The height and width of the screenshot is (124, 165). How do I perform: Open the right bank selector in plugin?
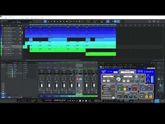(128, 76)
